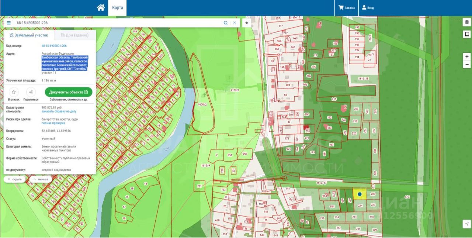Open the map layers panel
The image size is (472, 238).
(x=467, y=22)
